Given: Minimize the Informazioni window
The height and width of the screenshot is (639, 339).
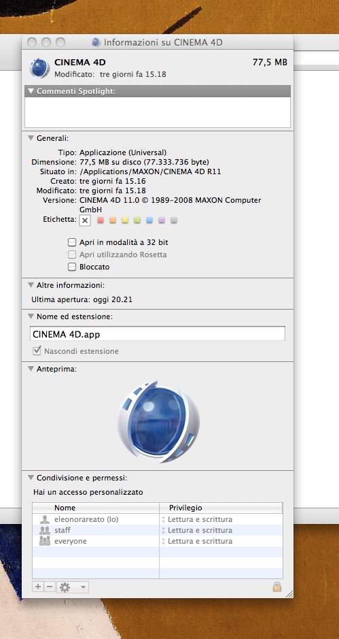Looking at the screenshot, I should click(x=46, y=42).
